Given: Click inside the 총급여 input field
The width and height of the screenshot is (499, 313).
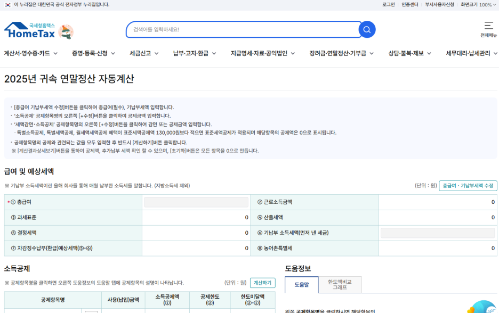Looking at the screenshot, I should click(196, 203).
